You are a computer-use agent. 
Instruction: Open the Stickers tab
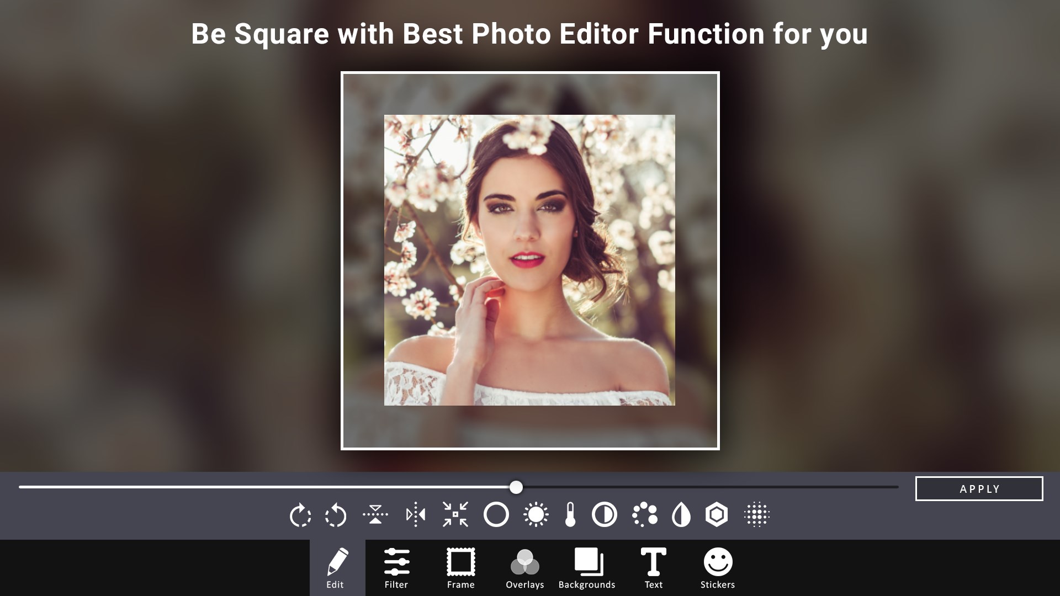(x=718, y=568)
